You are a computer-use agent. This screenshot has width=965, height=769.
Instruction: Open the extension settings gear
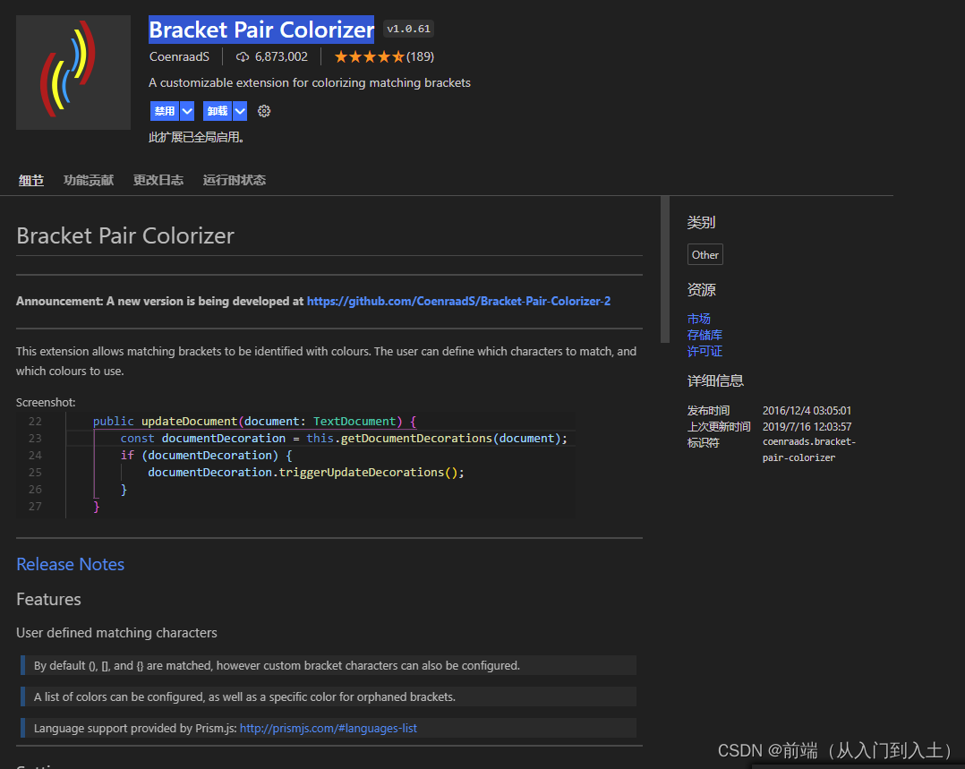[264, 111]
